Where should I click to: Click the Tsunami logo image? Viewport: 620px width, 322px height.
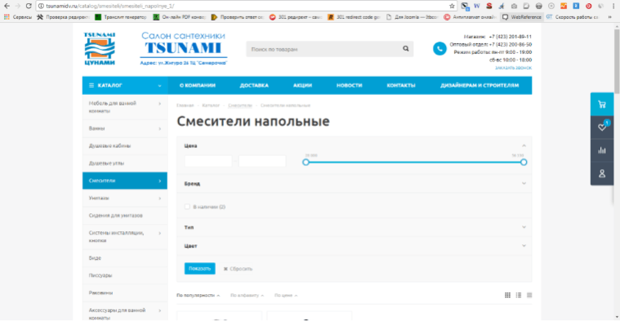pos(99,49)
